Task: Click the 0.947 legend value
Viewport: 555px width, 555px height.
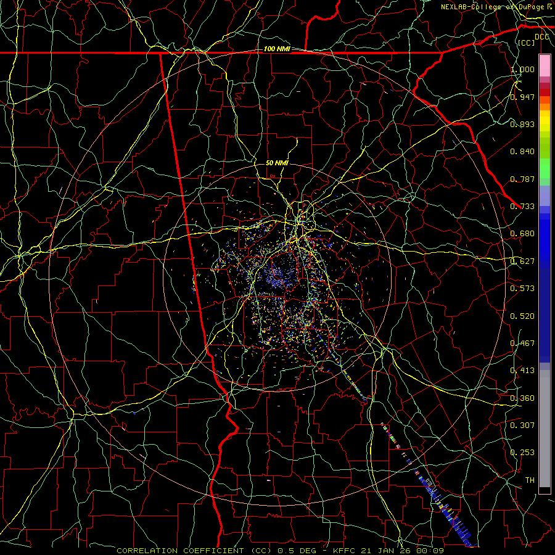Action: tap(522, 97)
